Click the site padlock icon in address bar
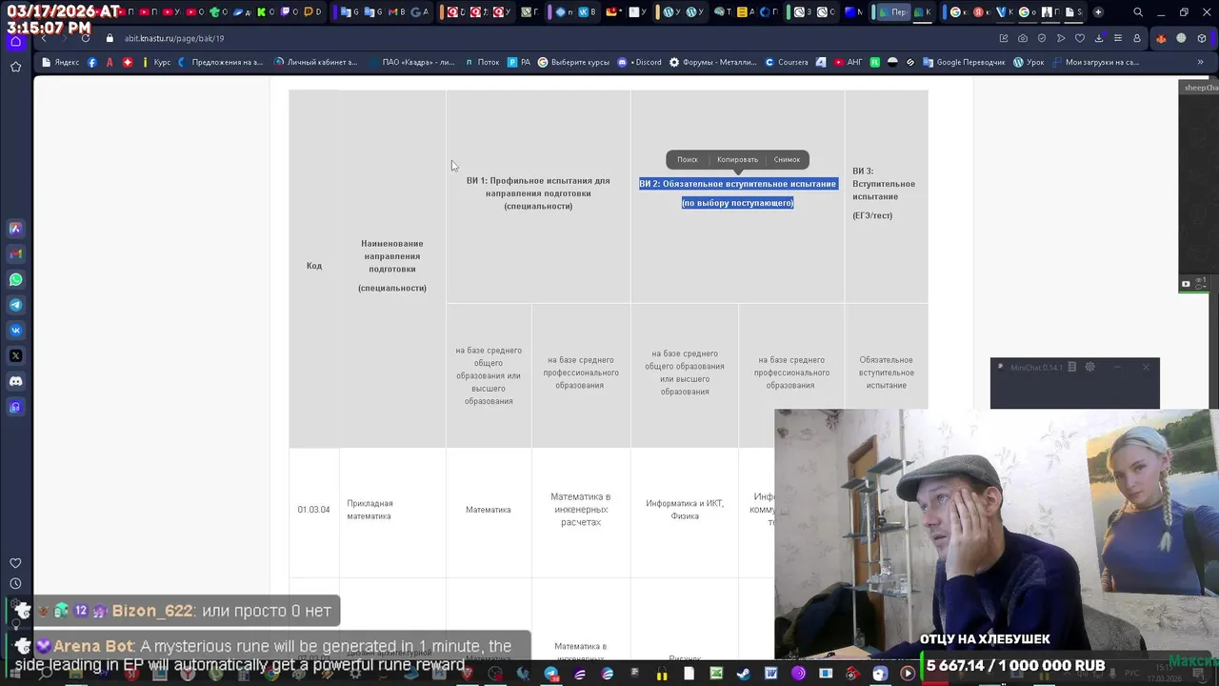Screen dimensions: 1219x686 (110, 38)
